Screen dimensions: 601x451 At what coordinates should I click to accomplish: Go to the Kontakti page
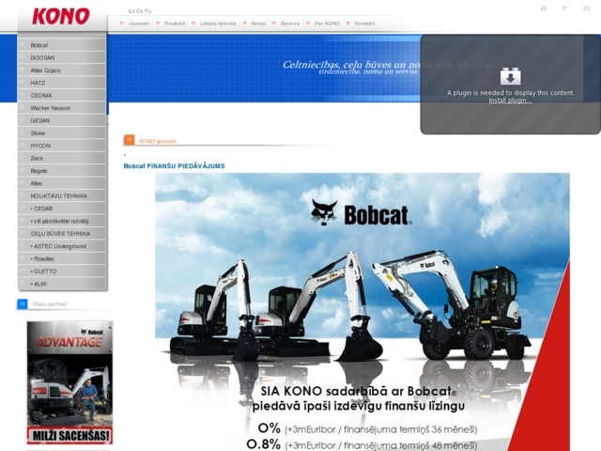364,23
